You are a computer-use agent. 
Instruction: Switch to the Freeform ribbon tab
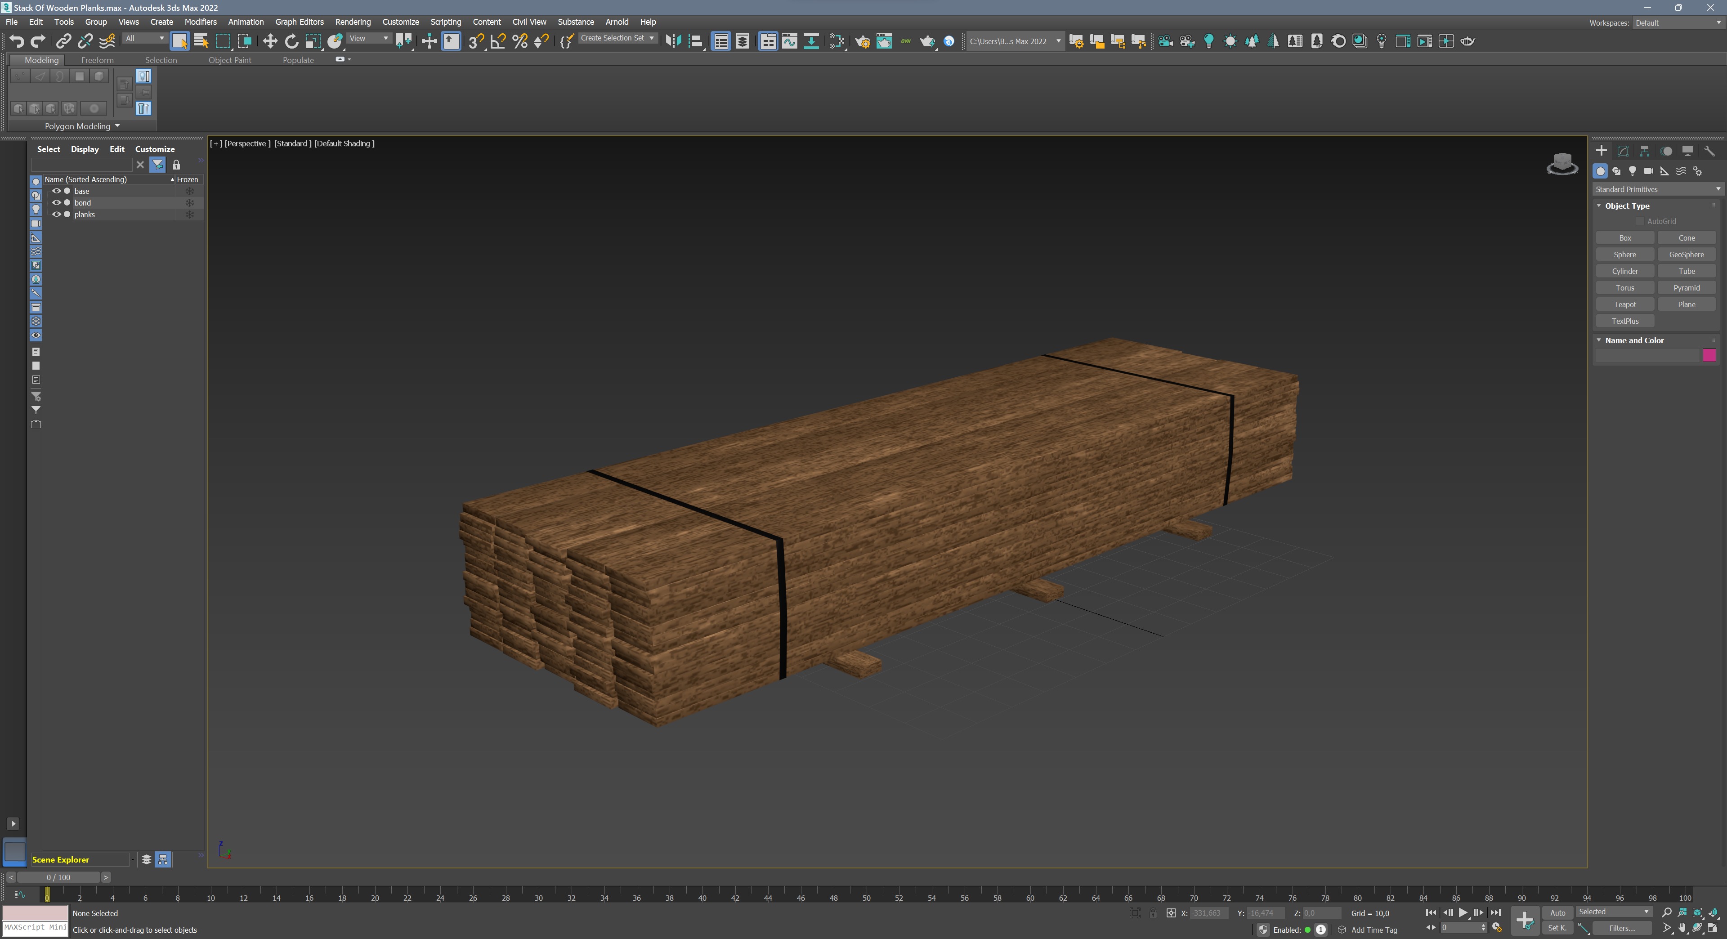(97, 60)
